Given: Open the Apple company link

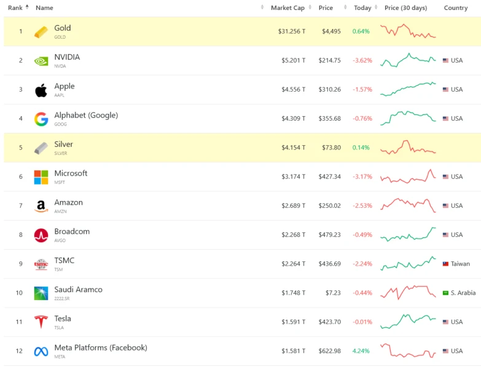Looking at the screenshot, I should (65, 86).
